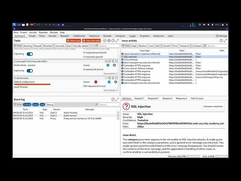Viewport: 241px width, 181px height.
Task: Click the Tasks search field
Action: (109, 46)
